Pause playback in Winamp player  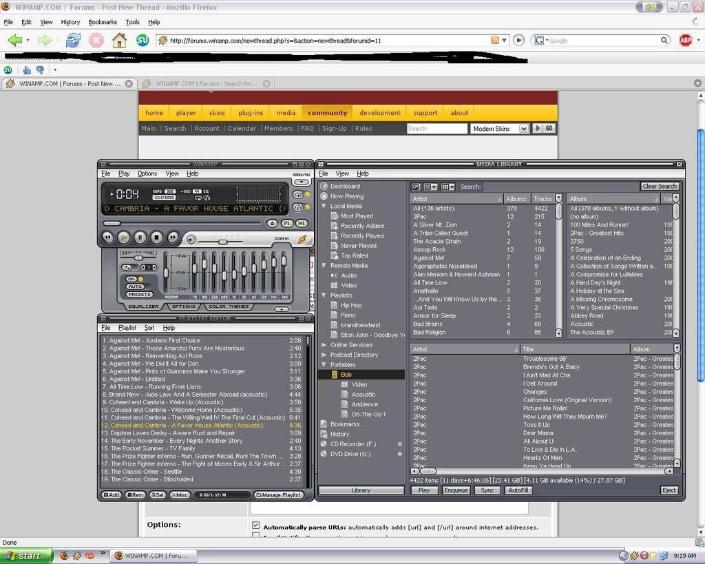(140, 237)
